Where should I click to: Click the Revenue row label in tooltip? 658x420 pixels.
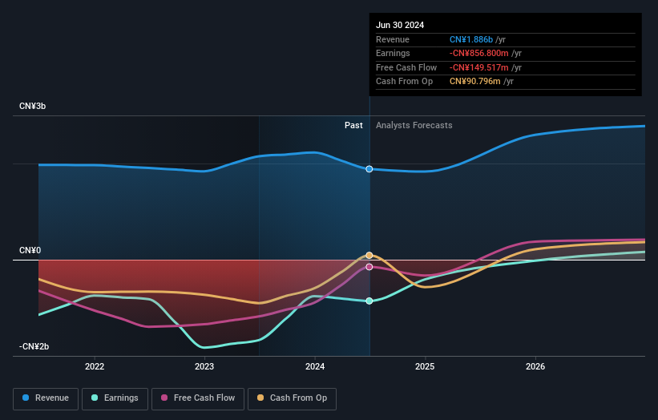pos(393,39)
